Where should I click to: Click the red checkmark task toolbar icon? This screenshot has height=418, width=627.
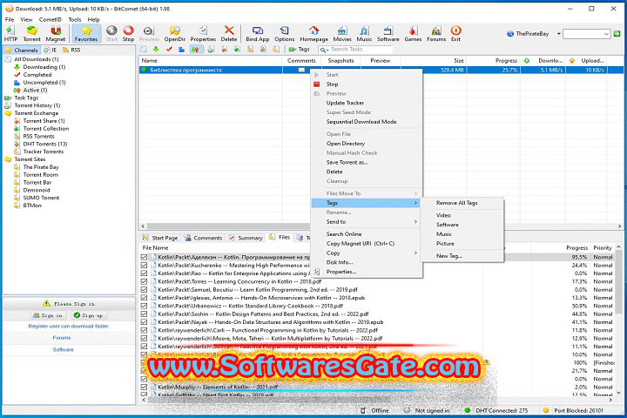point(169,49)
